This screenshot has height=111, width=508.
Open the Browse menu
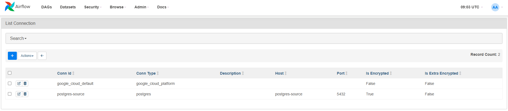click(x=118, y=7)
